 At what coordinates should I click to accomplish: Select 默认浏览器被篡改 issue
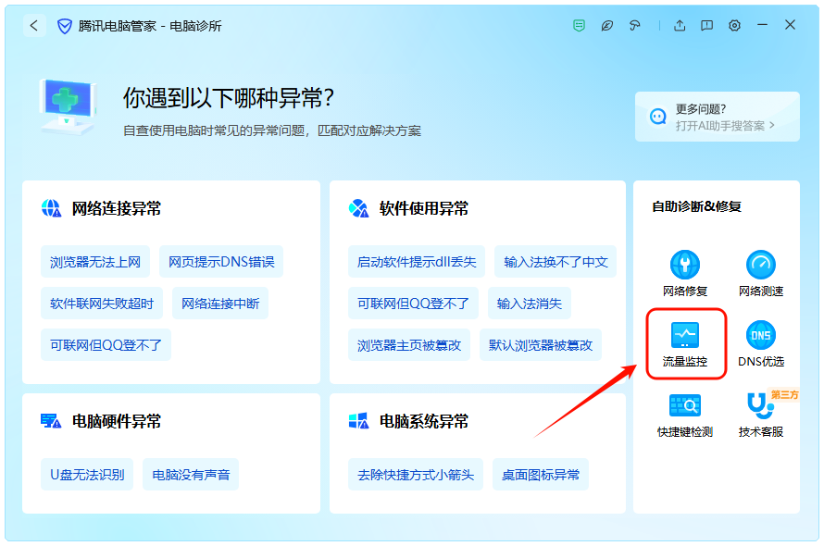tap(540, 345)
